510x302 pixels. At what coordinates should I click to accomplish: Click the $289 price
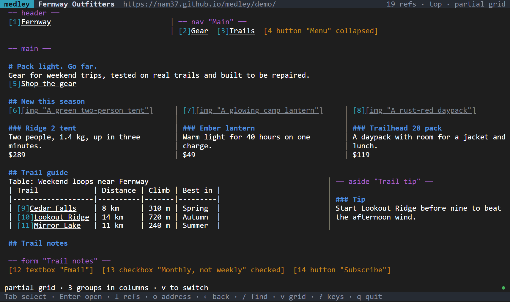(x=17, y=155)
